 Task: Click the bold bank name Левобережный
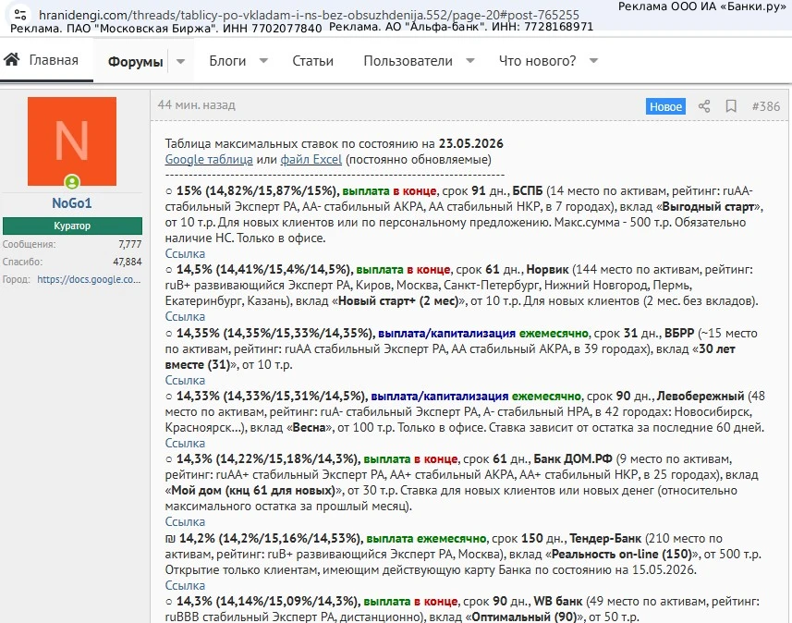tap(701, 397)
